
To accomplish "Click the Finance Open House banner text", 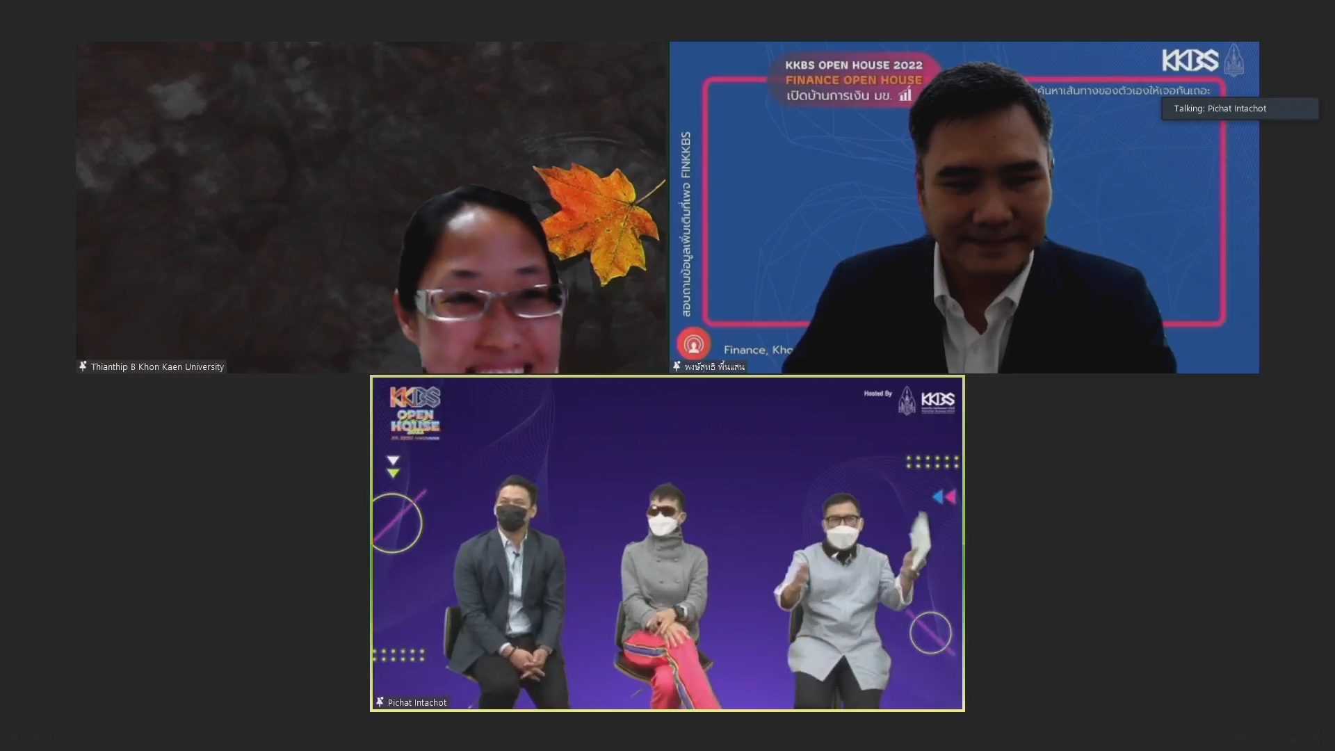I will coord(853,80).
